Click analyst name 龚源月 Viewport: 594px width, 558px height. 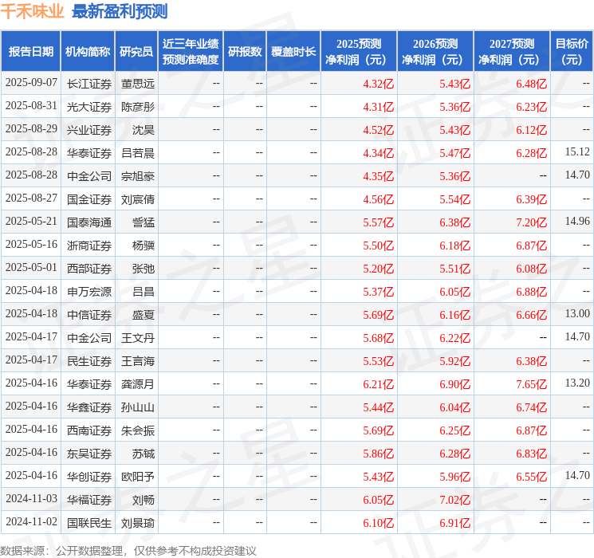coord(138,383)
